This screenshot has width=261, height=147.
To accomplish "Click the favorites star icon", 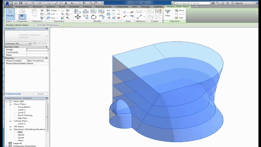I will point(228,3).
